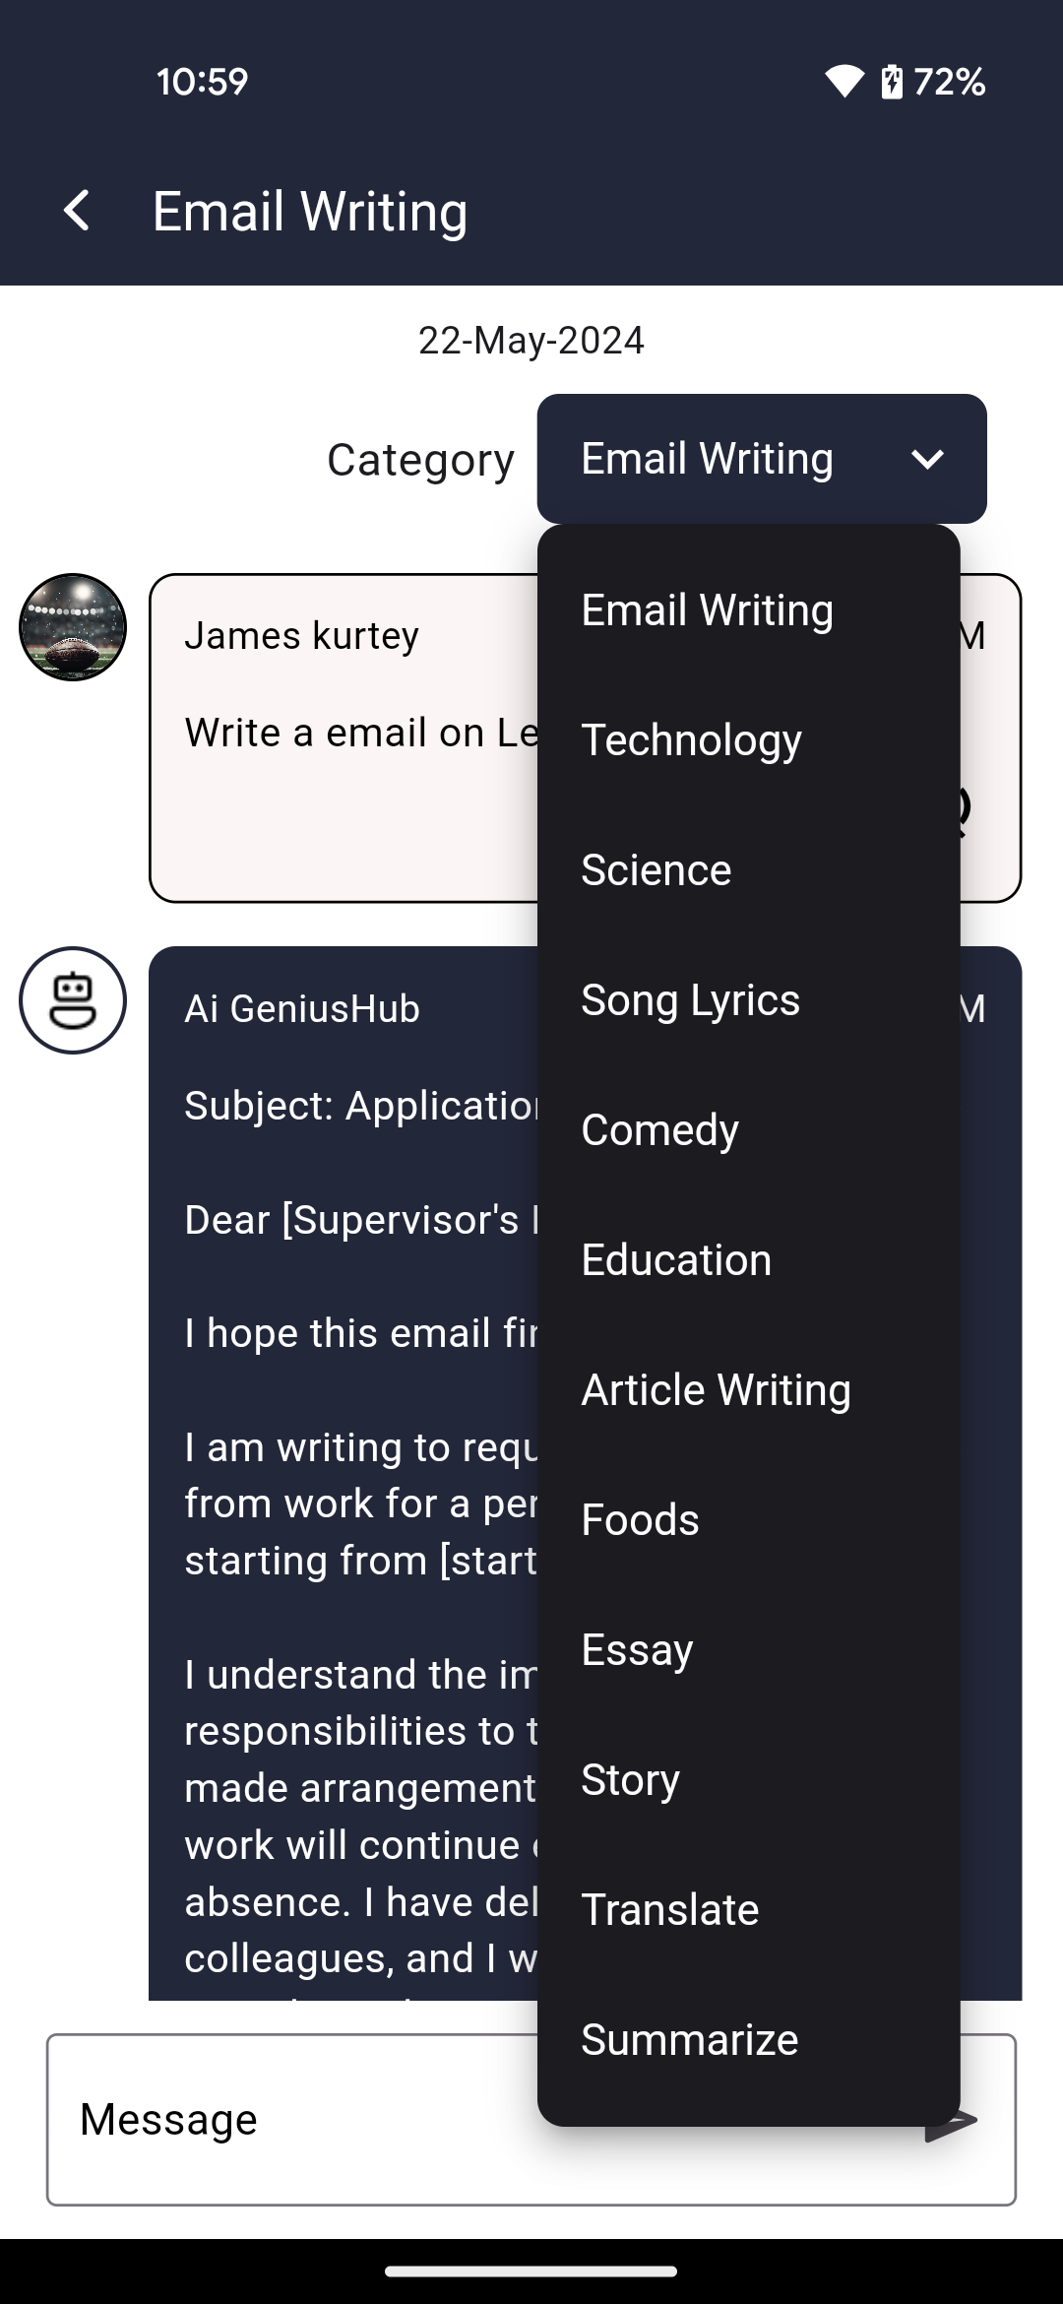Select Summarize from the category list
Screen dimensions: 1063x2304
click(x=689, y=2040)
